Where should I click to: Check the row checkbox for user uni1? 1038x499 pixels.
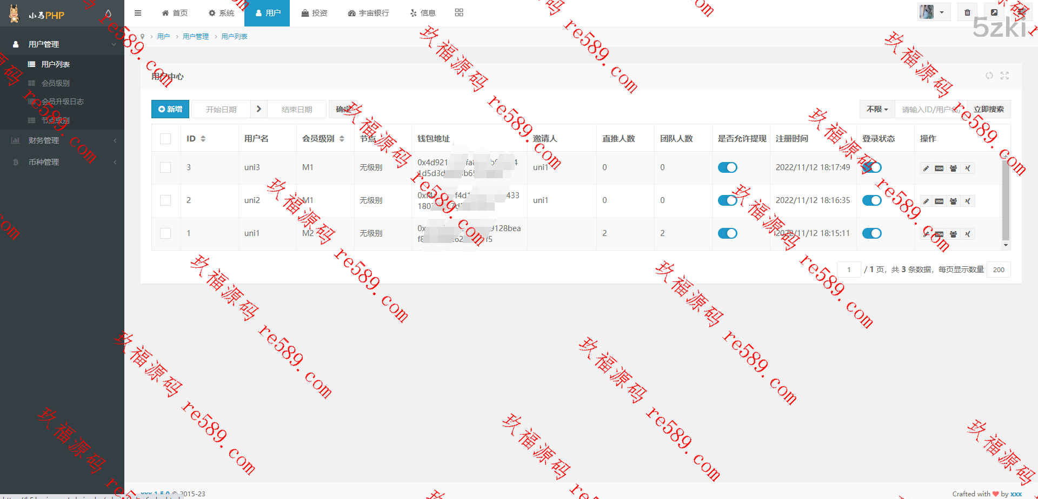tap(165, 233)
